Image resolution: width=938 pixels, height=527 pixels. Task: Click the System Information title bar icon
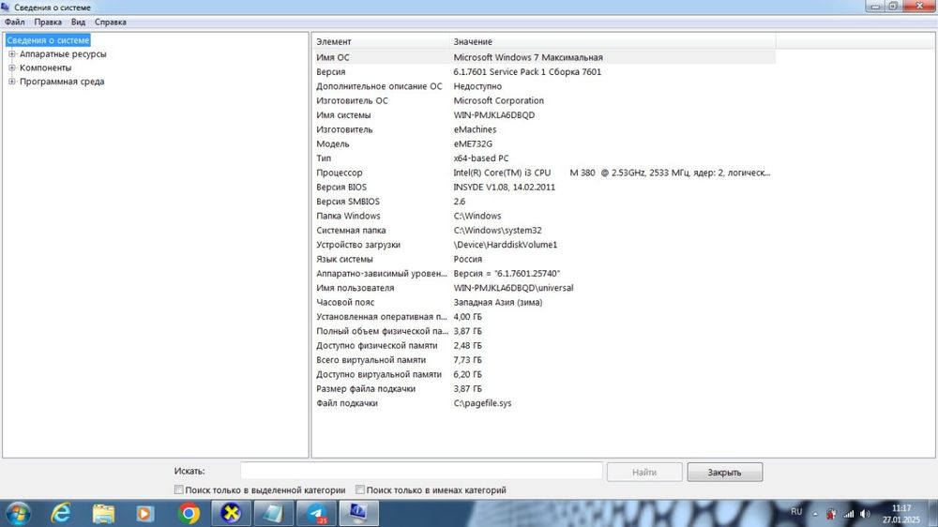pos(6,8)
